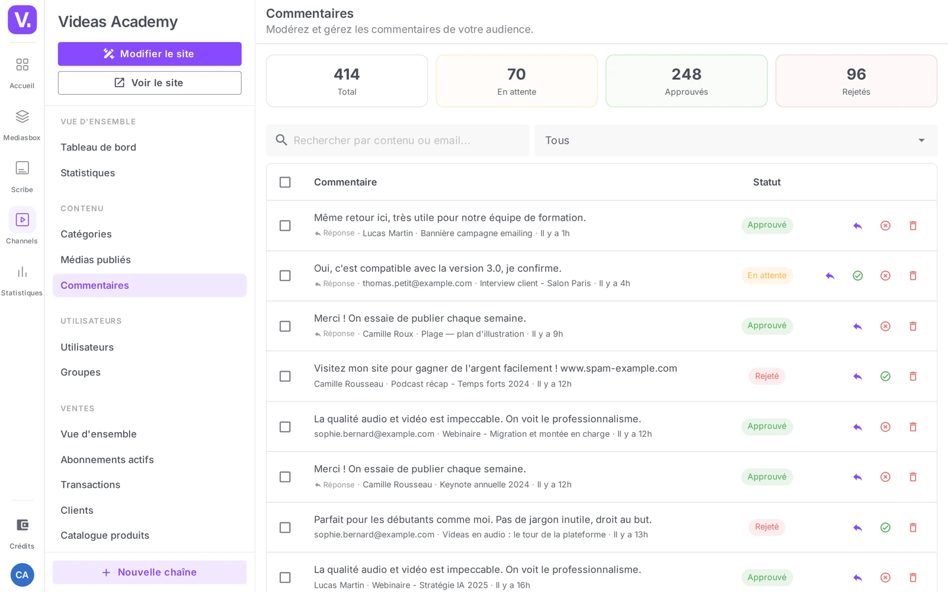Reply to Lucas Martin's 'Même retour ici' comment

click(857, 226)
